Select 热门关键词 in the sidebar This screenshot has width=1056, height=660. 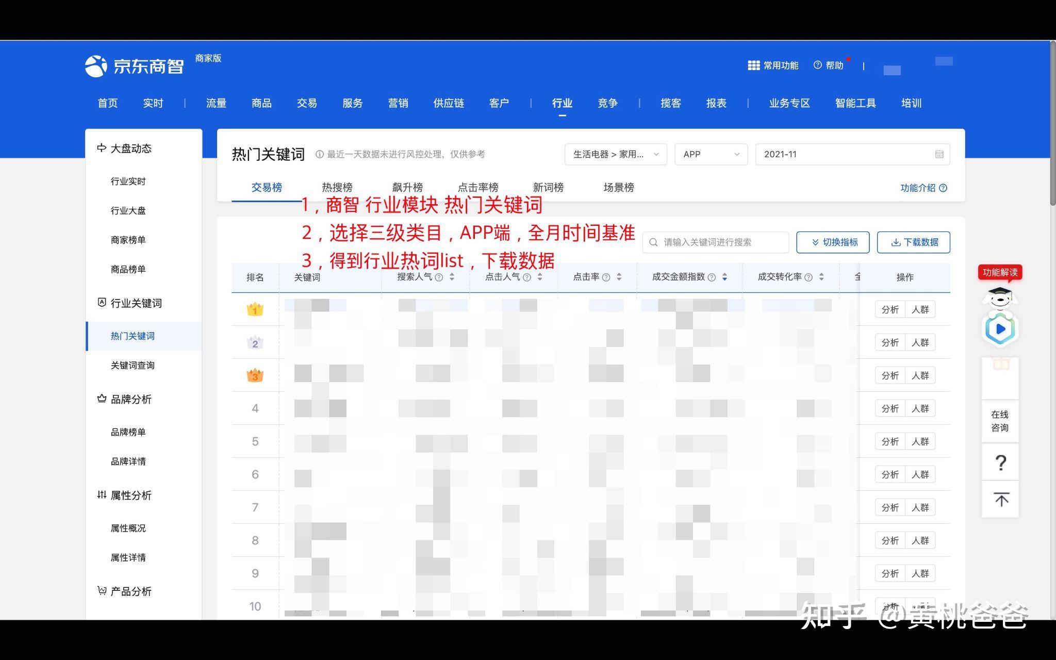point(143,336)
